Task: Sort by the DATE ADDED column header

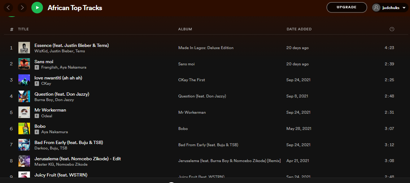Action: 299,29
